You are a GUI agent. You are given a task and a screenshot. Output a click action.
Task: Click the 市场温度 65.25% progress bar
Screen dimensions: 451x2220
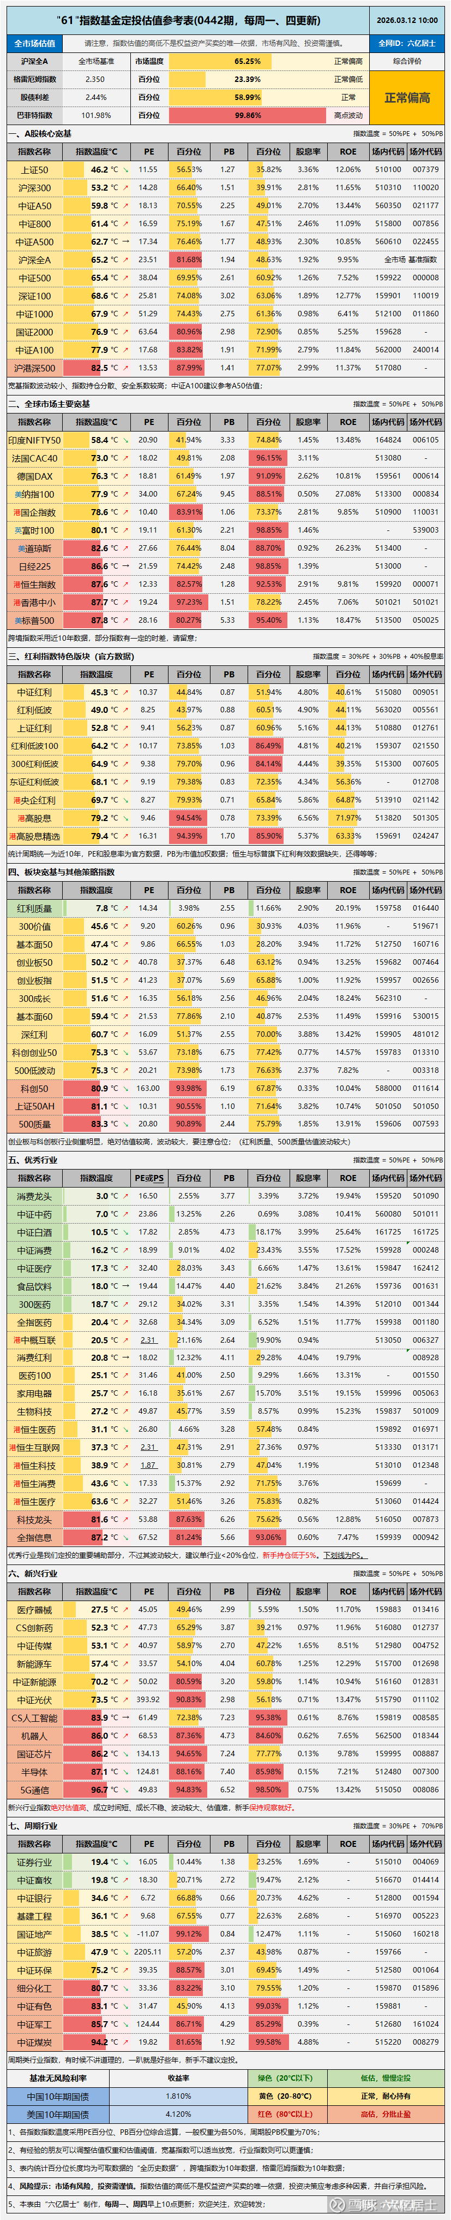247,61
